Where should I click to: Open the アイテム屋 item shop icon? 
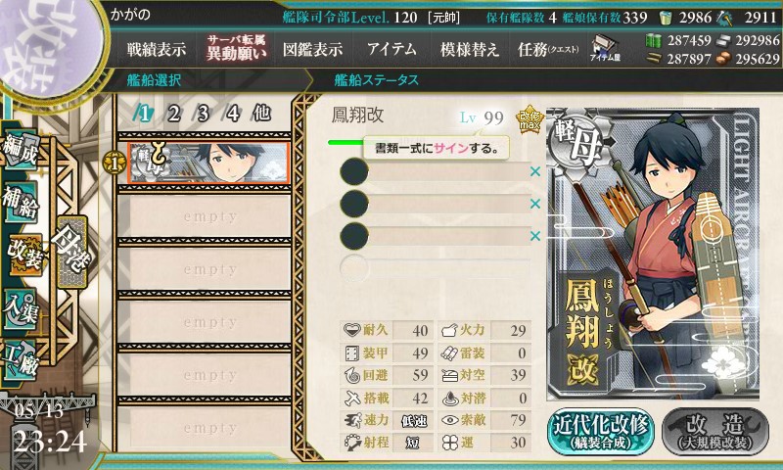[605, 48]
